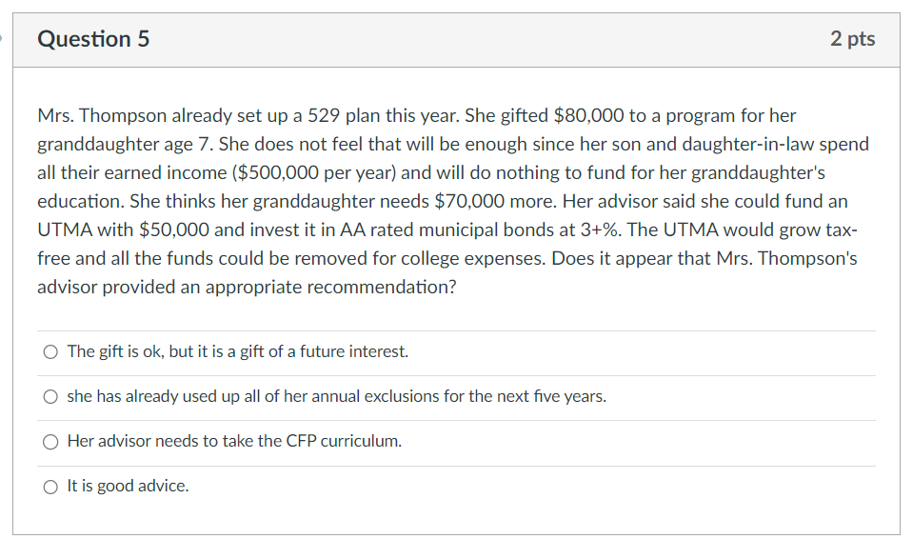
Task: Click the 'It is good advice.' label text
Action: click(128, 486)
